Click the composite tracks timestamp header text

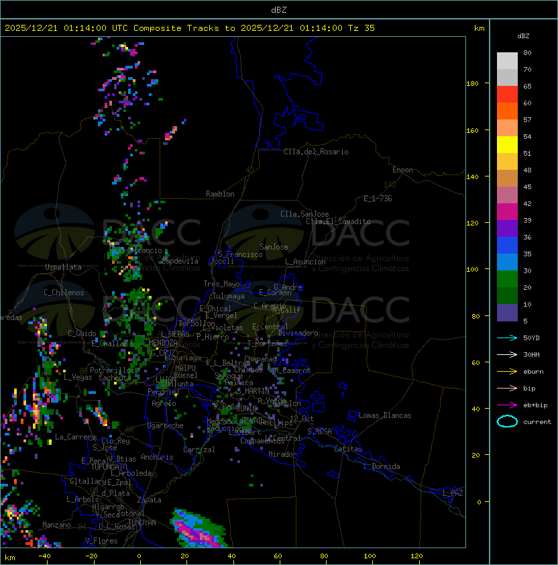(190, 28)
